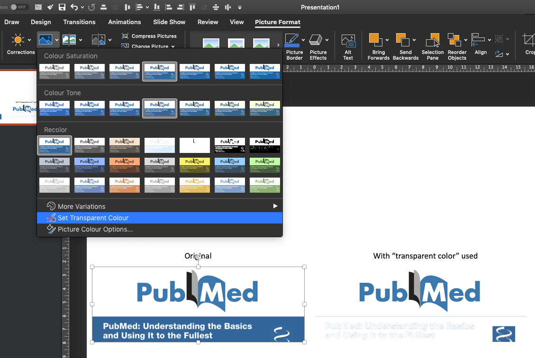Click the Align objects icon
The image size is (535, 358).
pos(478,40)
